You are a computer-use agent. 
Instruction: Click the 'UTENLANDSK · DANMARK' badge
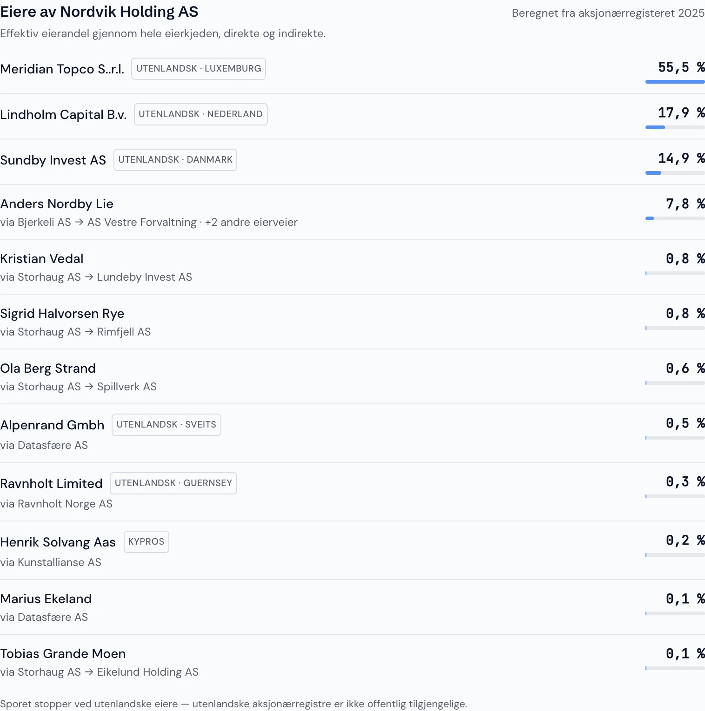[x=175, y=160]
